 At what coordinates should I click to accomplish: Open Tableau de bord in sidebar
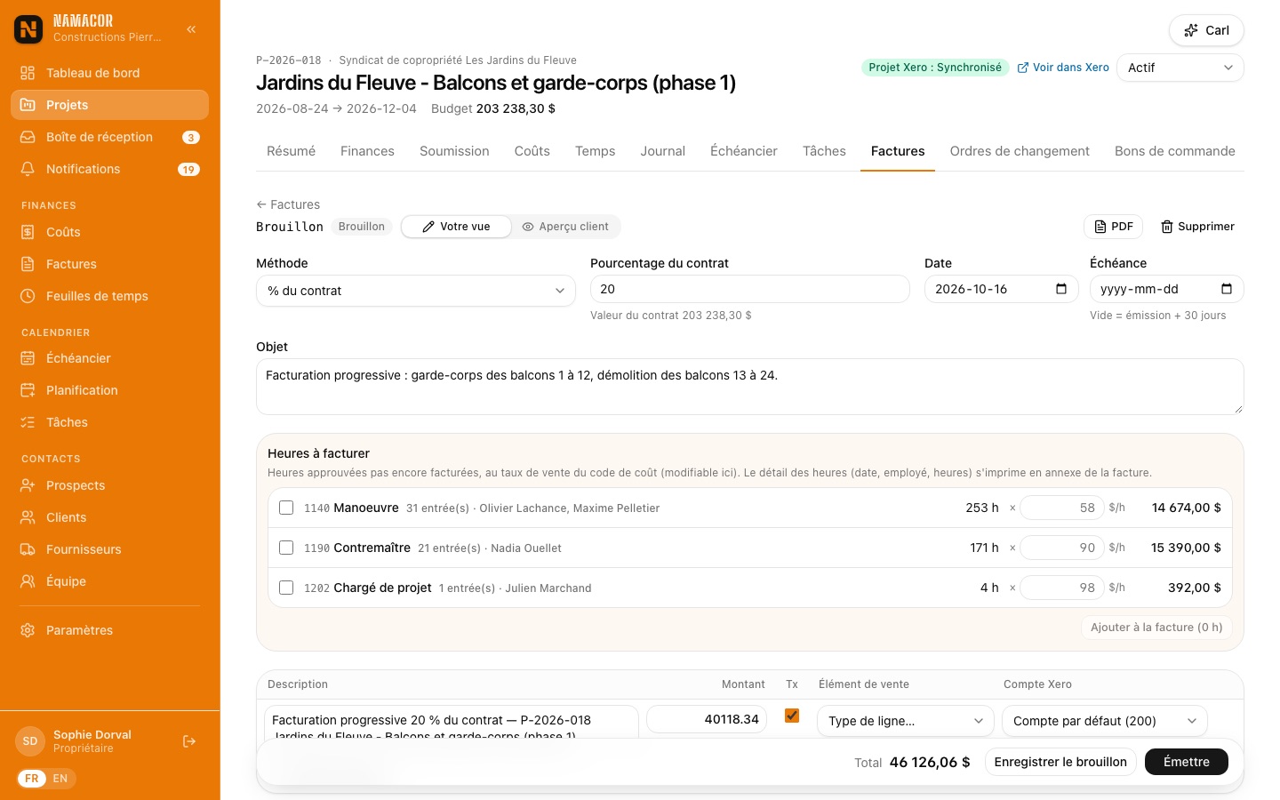coord(109,73)
